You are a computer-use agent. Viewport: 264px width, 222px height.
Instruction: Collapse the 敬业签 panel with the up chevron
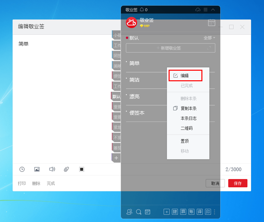pos(213,10)
